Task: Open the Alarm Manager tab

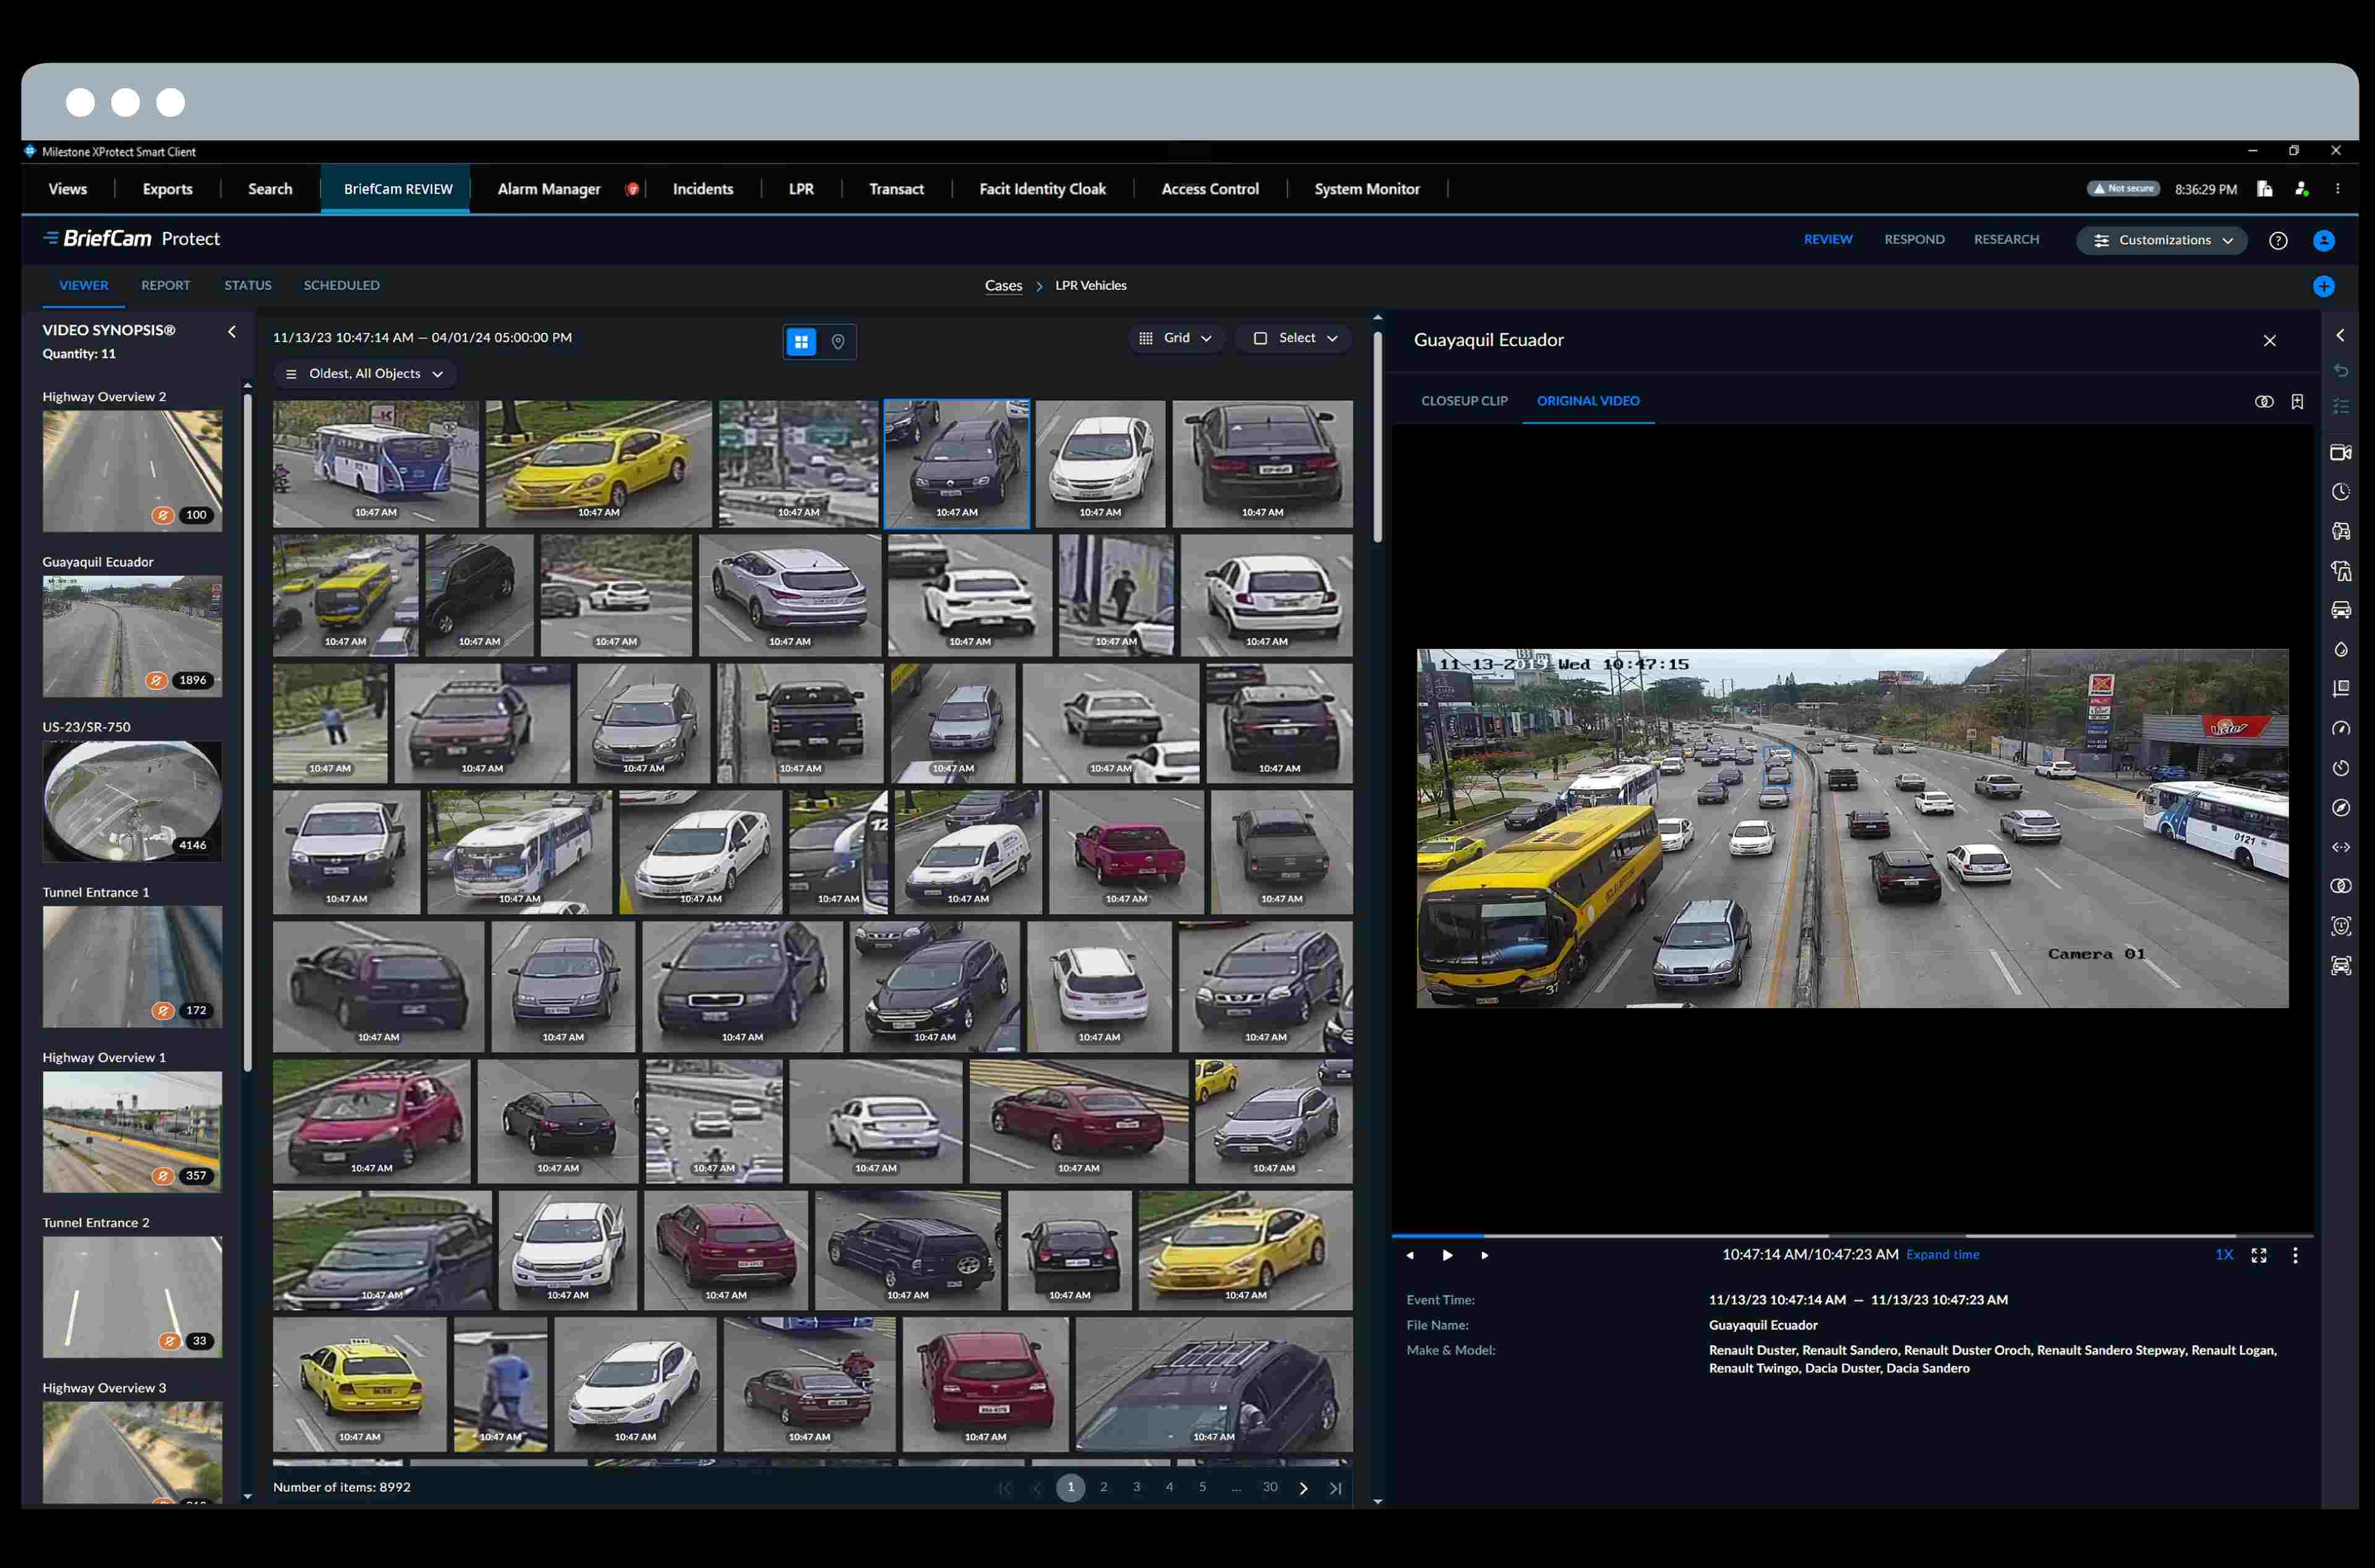Action: [549, 189]
